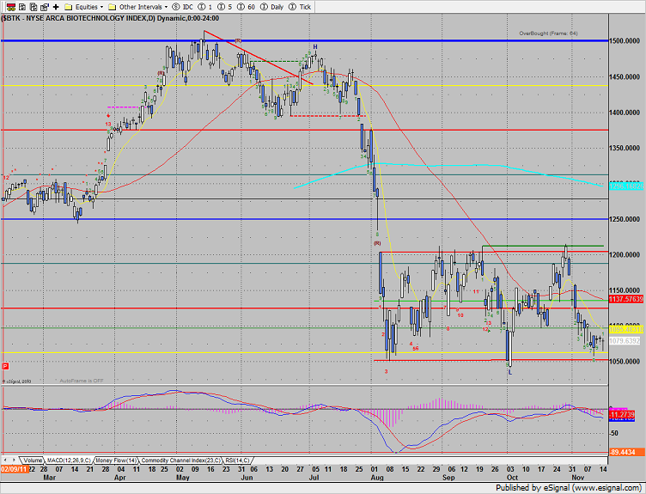Click the blue L low marker

pyautogui.click(x=510, y=372)
